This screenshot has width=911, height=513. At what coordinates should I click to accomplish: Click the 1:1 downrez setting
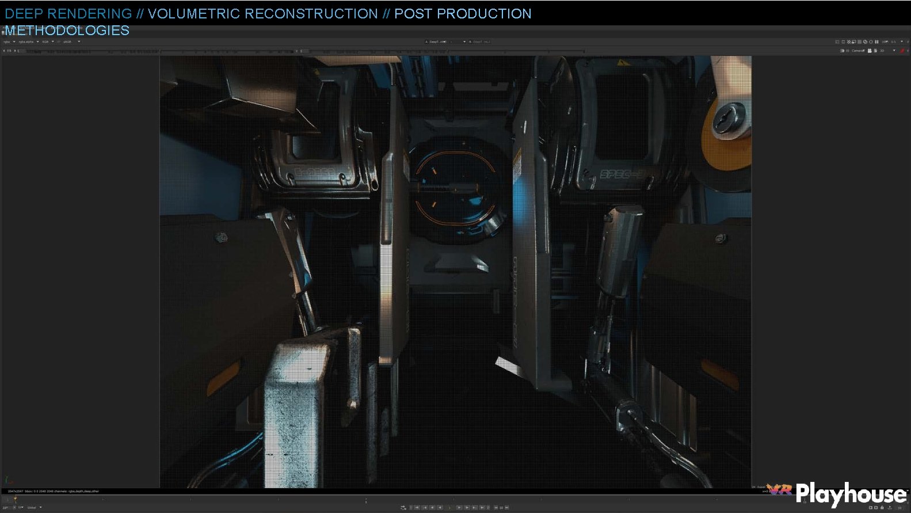coord(893,41)
